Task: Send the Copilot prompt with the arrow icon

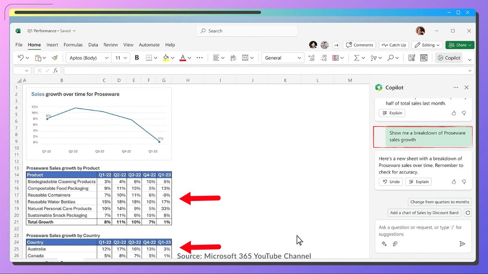Action: point(462,244)
